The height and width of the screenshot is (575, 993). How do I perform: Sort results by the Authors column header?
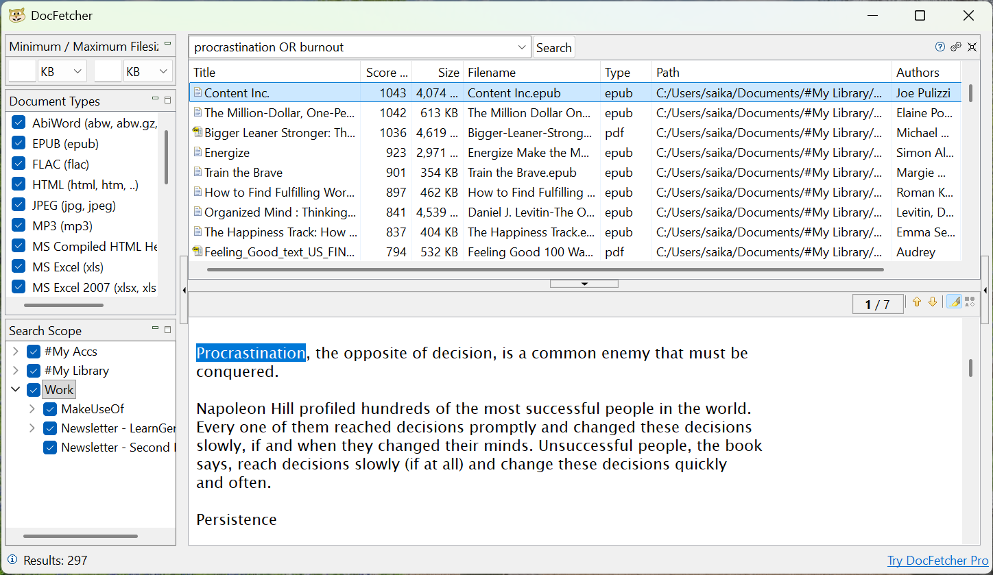tap(926, 73)
